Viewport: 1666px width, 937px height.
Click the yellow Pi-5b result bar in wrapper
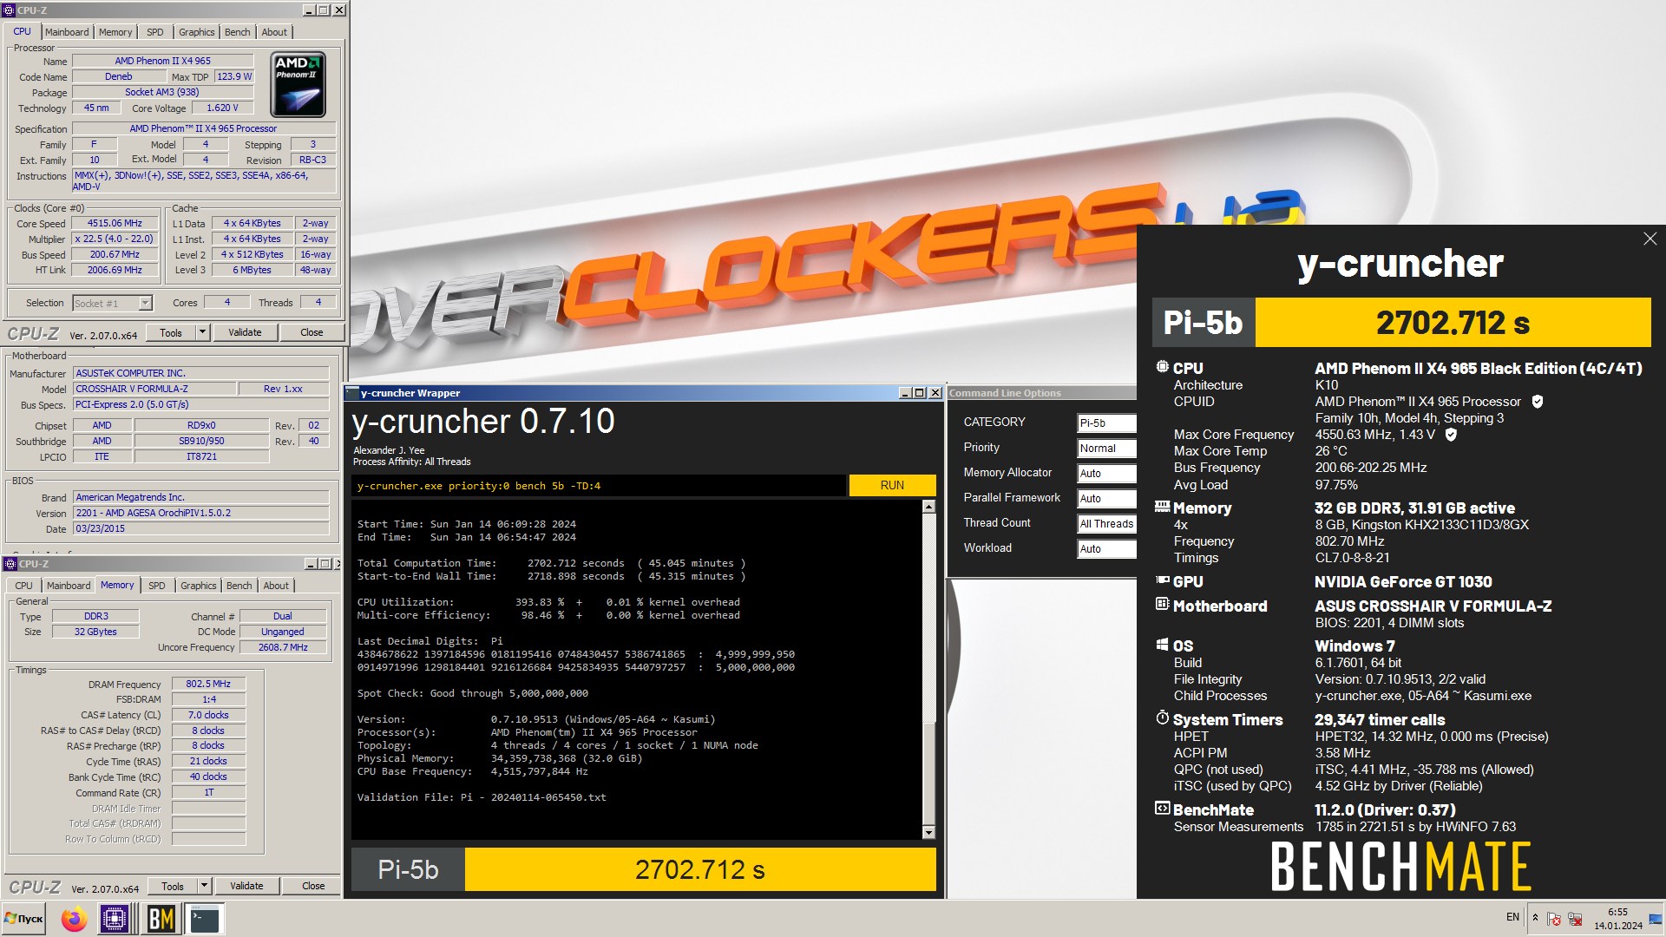pyautogui.click(x=700, y=869)
